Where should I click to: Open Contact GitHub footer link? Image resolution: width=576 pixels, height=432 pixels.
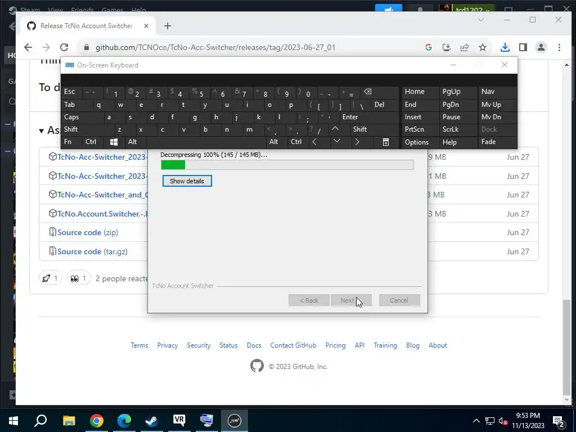tap(293, 345)
